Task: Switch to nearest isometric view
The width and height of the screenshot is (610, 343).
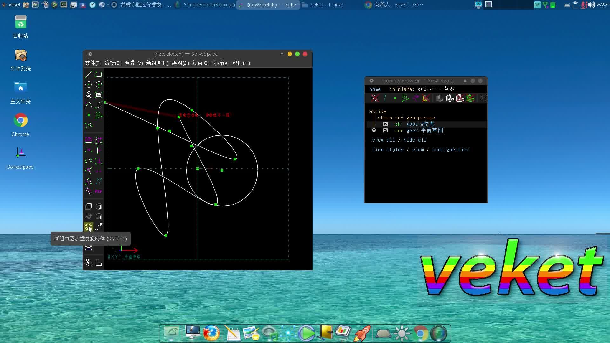Action: click(89, 262)
